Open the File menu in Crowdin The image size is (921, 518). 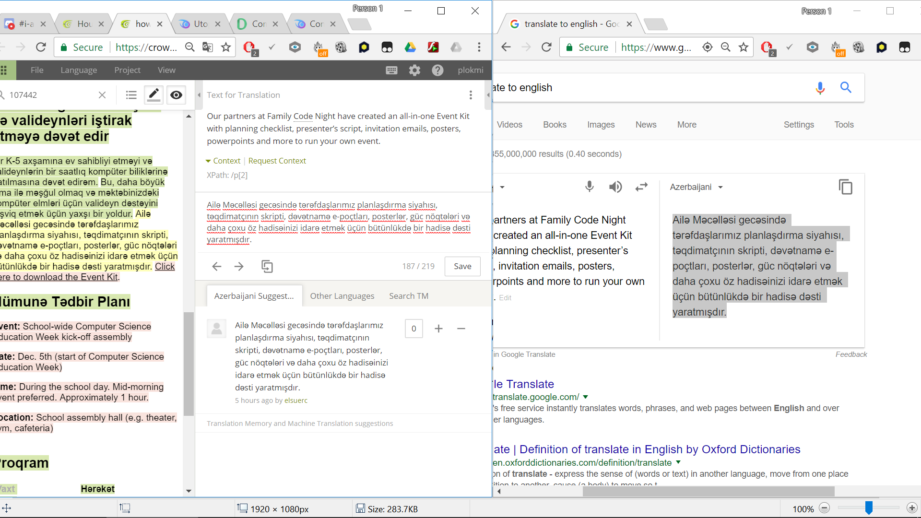point(37,70)
